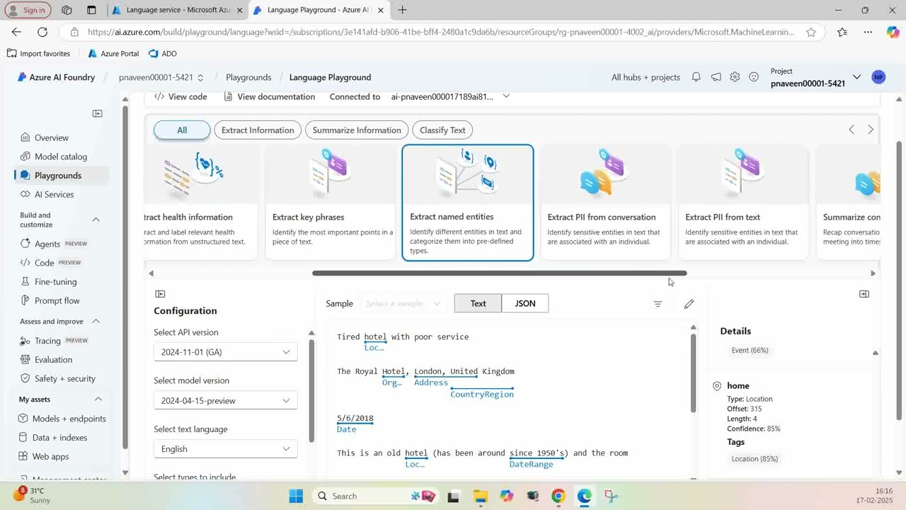The height and width of the screenshot is (510, 906).
Task: Open Snipping Tool from the taskbar
Action: click(x=610, y=496)
